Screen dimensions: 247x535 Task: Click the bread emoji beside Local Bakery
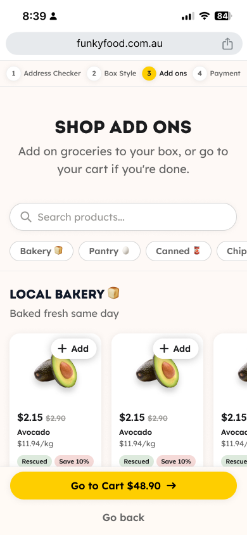113,293
